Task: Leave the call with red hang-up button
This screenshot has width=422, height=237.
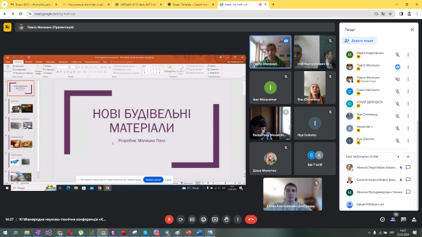Action: 251,219
